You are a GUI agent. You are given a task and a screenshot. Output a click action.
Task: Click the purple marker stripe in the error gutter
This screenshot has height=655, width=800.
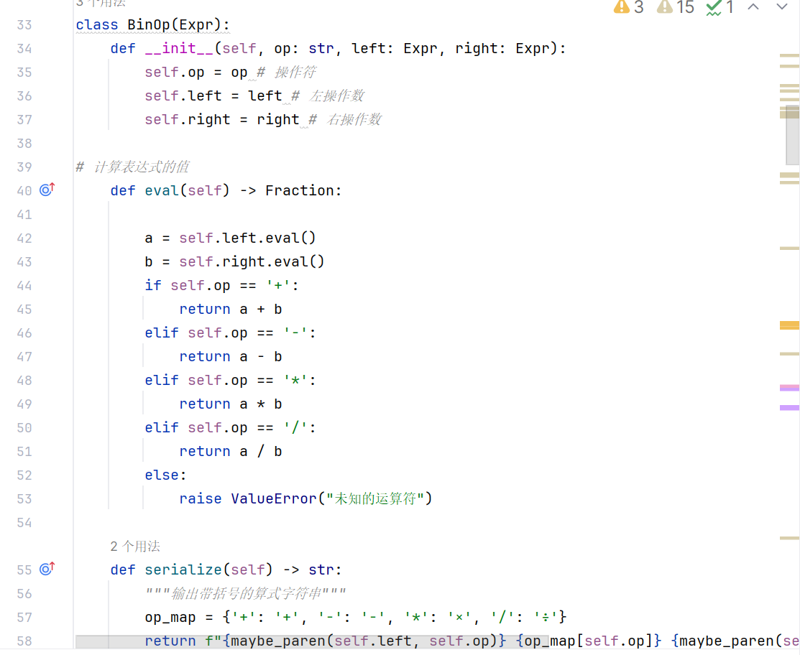coord(789,407)
